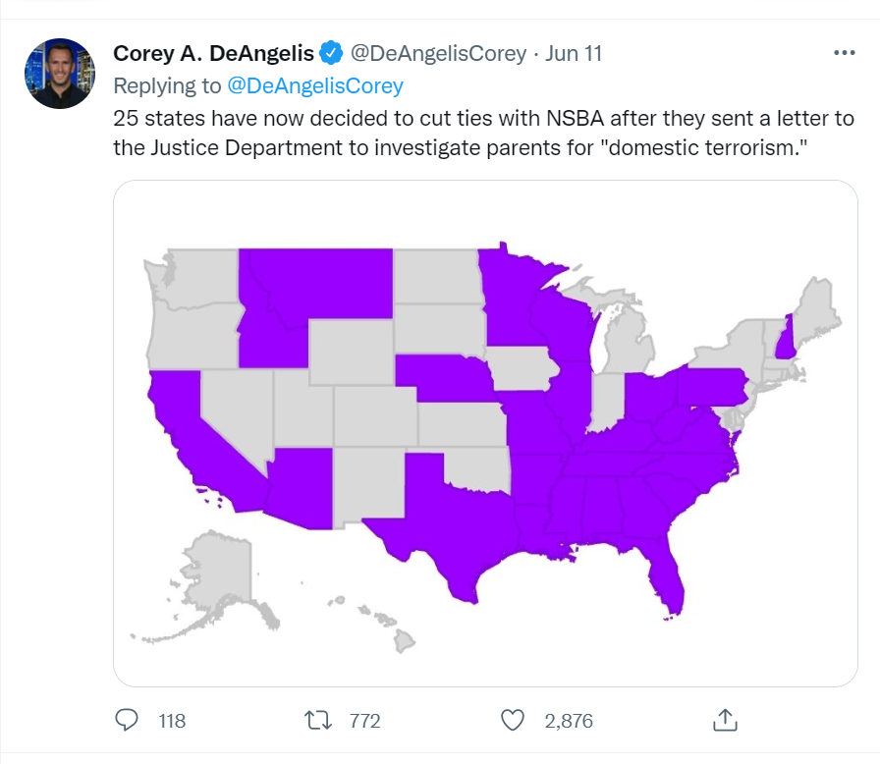Click blue @DeAngelisCorey in Replying to line
Screen dimensions: 880x764
click(315, 85)
